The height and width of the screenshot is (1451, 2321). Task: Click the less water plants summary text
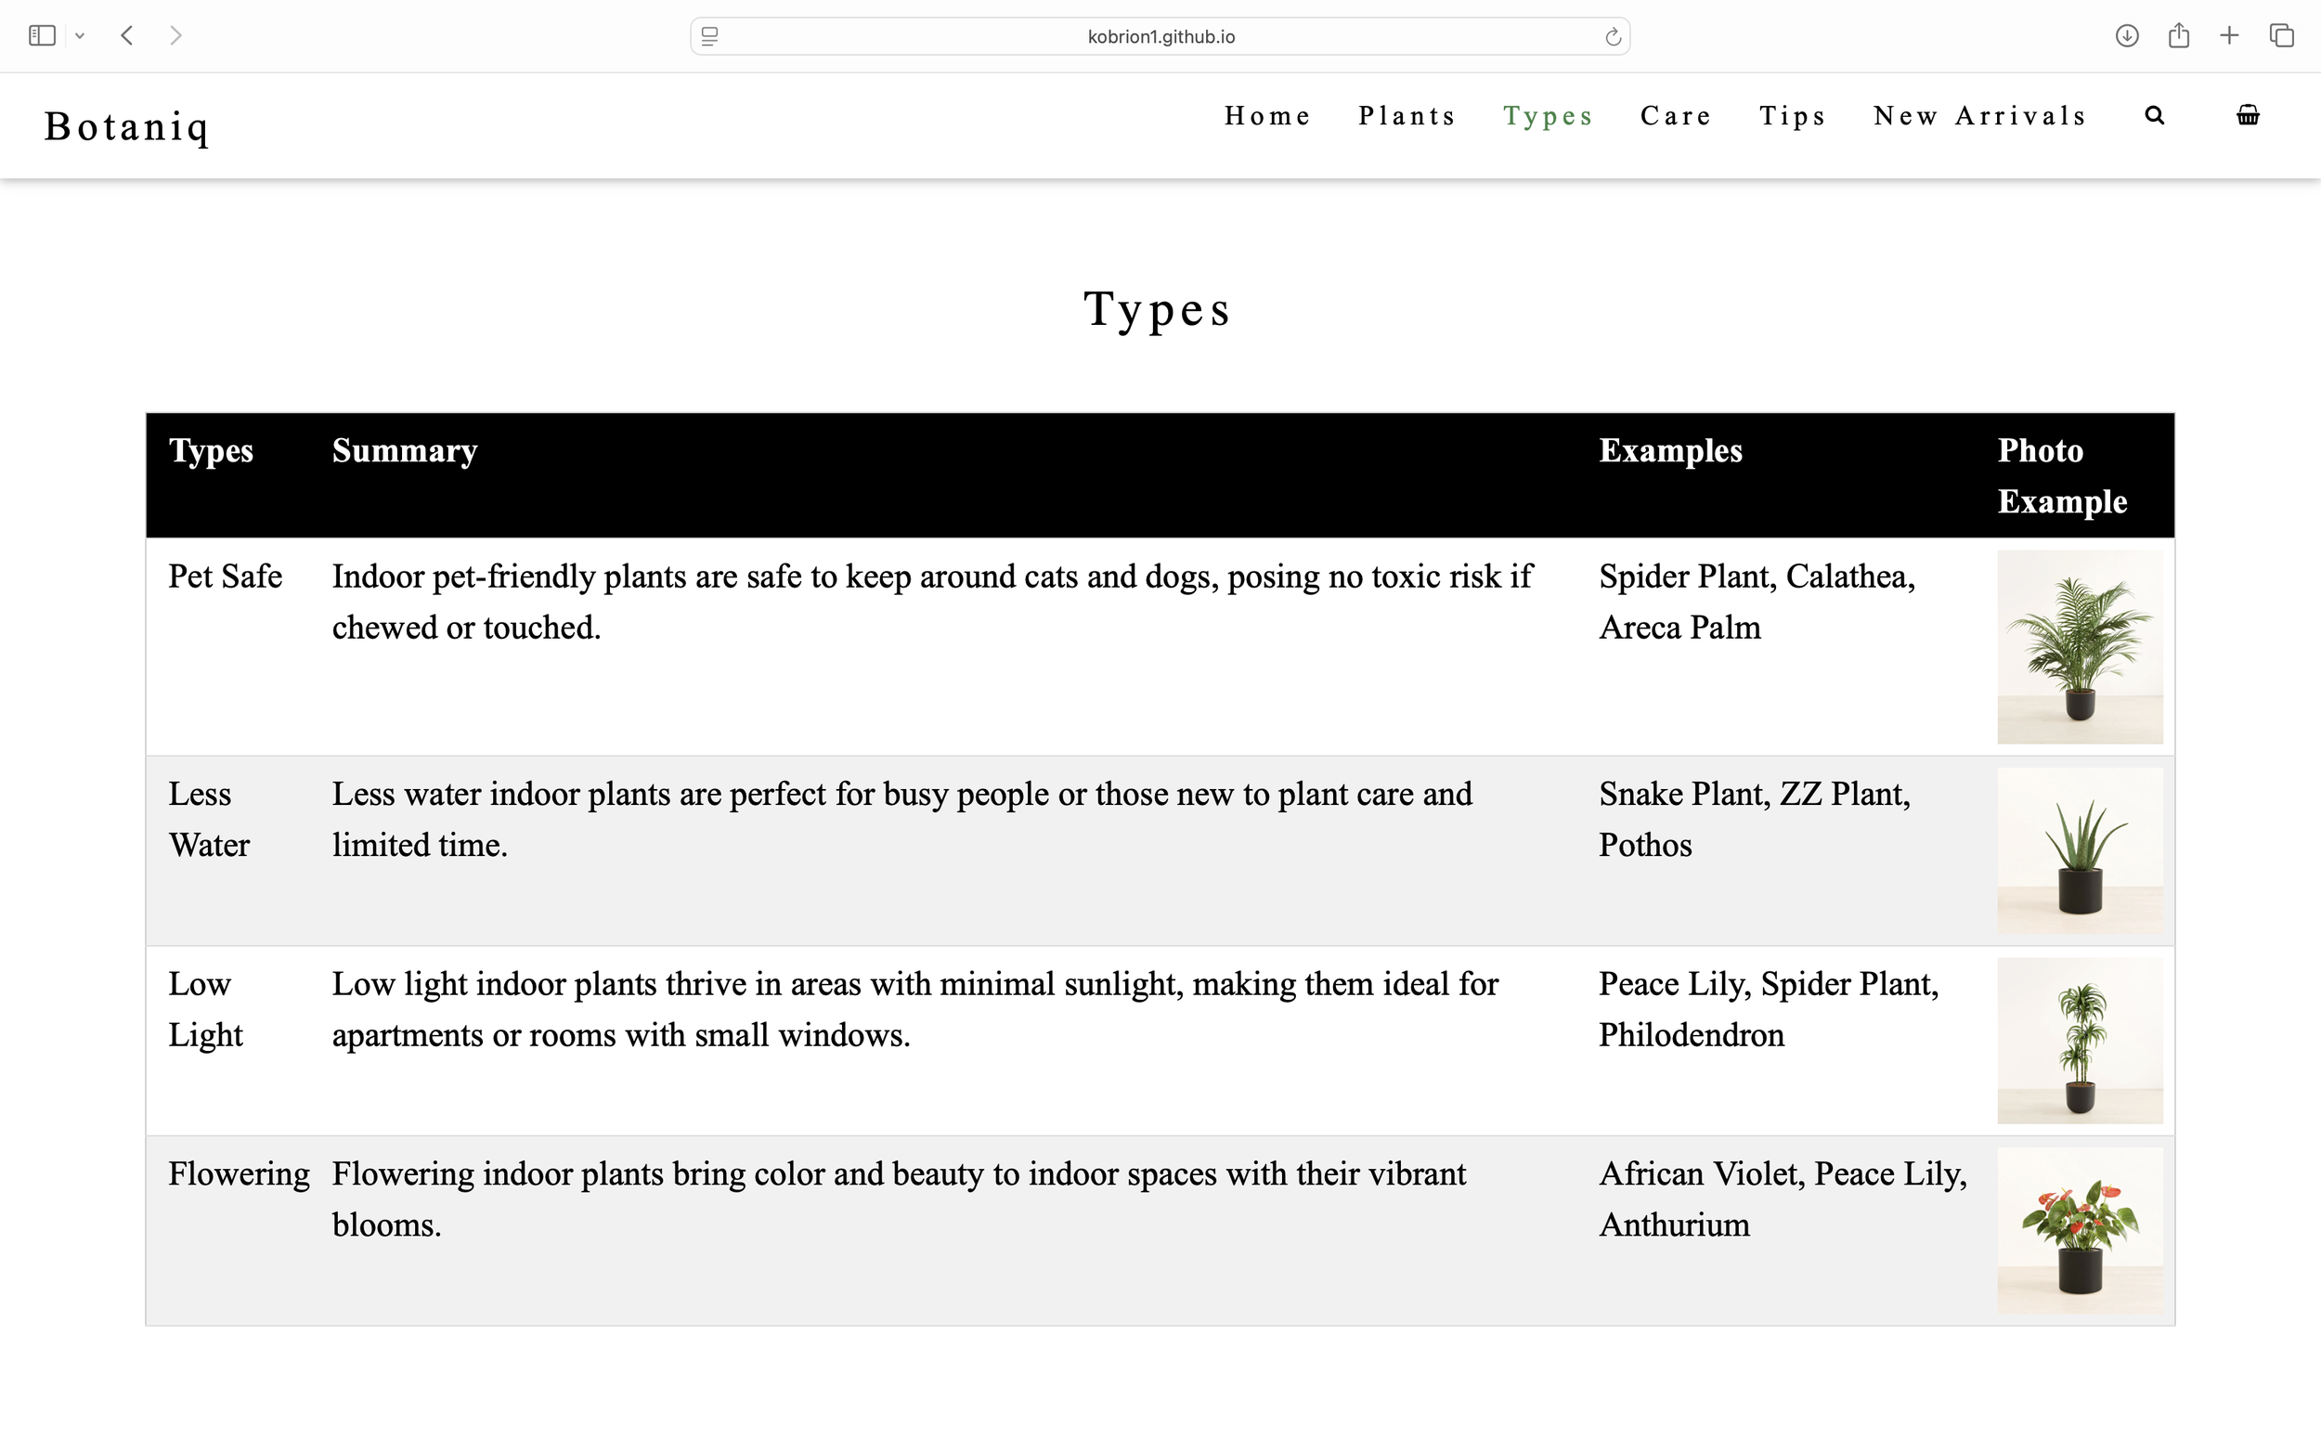click(x=901, y=820)
